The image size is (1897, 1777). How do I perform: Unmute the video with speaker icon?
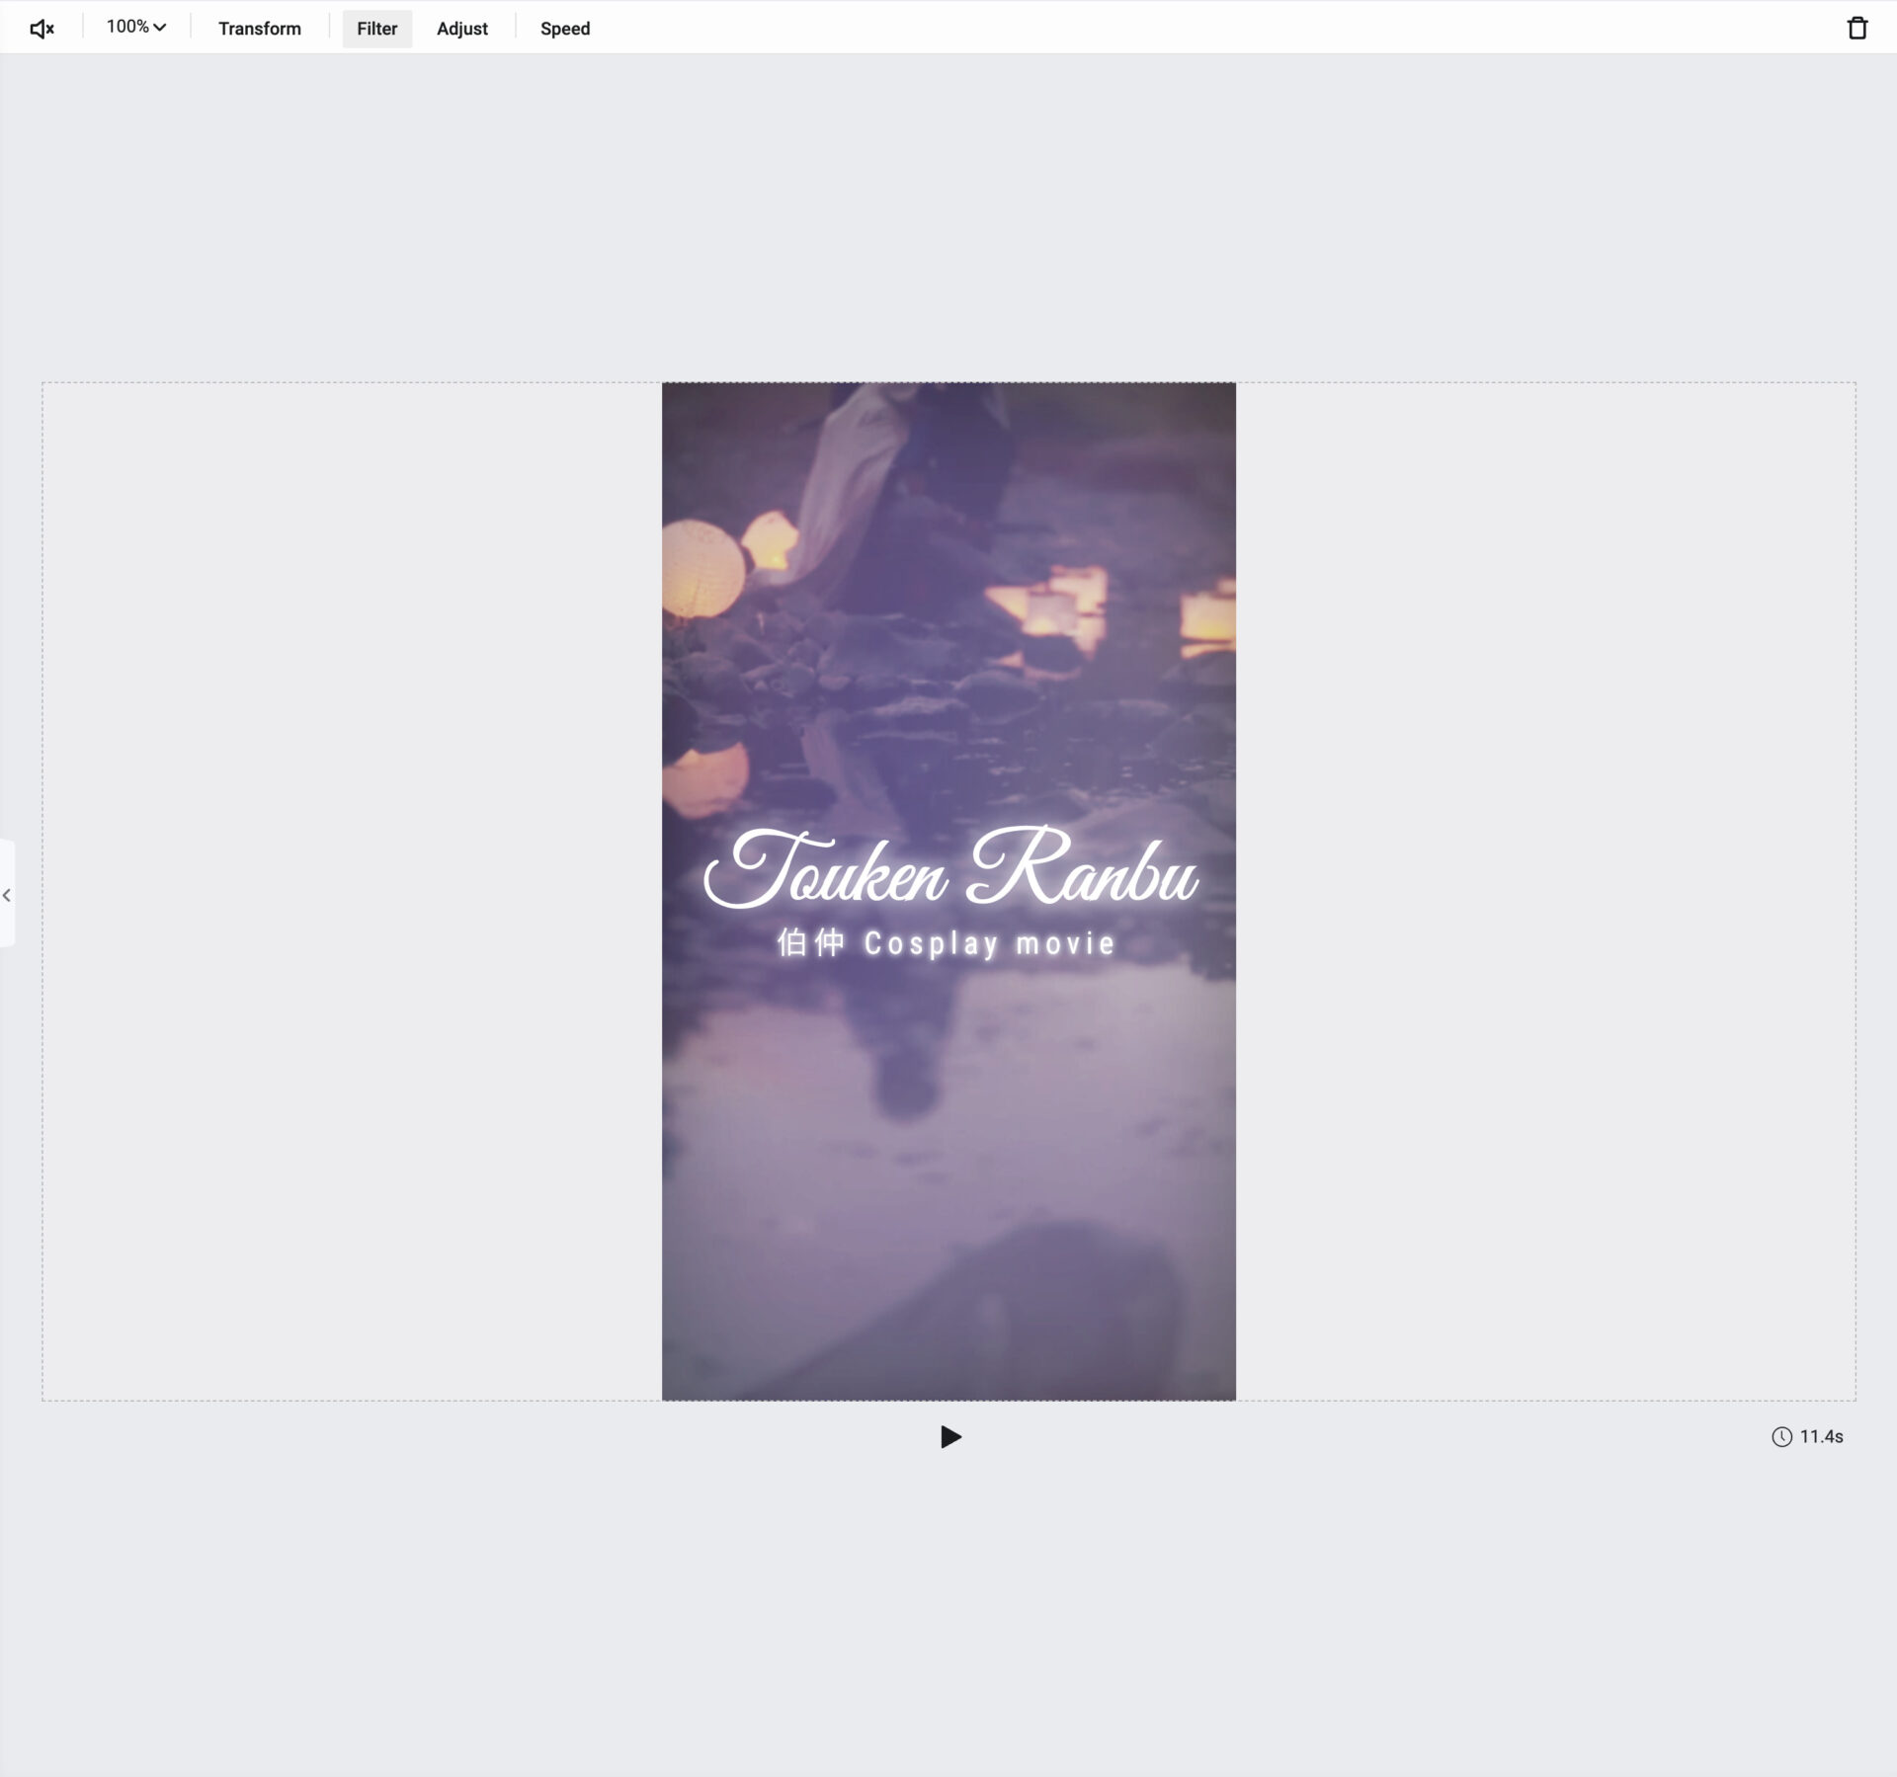click(41, 29)
